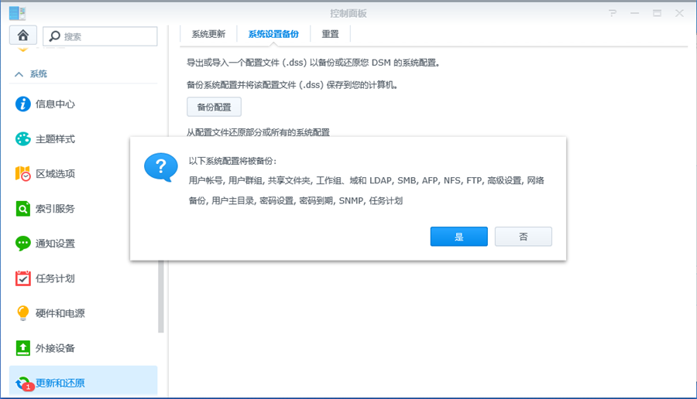
Task: Cancel backup with the 否 button
Action: click(x=524, y=237)
